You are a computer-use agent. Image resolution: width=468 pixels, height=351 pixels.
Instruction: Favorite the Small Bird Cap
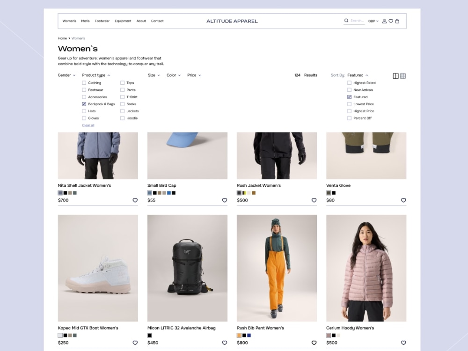click(x=225, y=200)
